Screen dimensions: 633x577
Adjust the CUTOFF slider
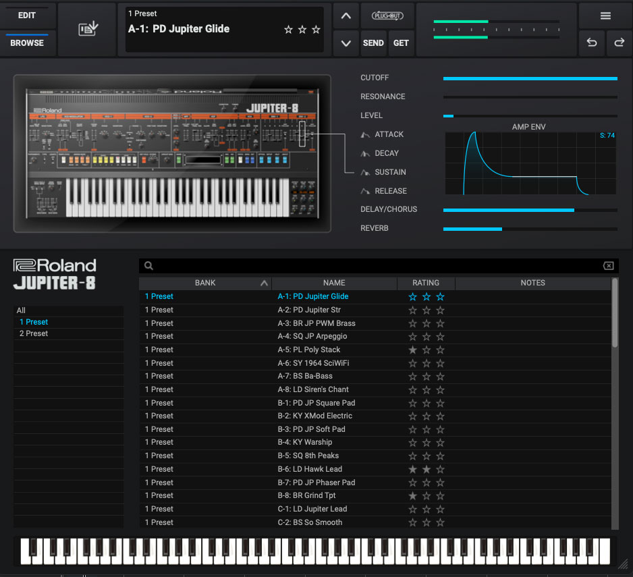pos(530,78)
